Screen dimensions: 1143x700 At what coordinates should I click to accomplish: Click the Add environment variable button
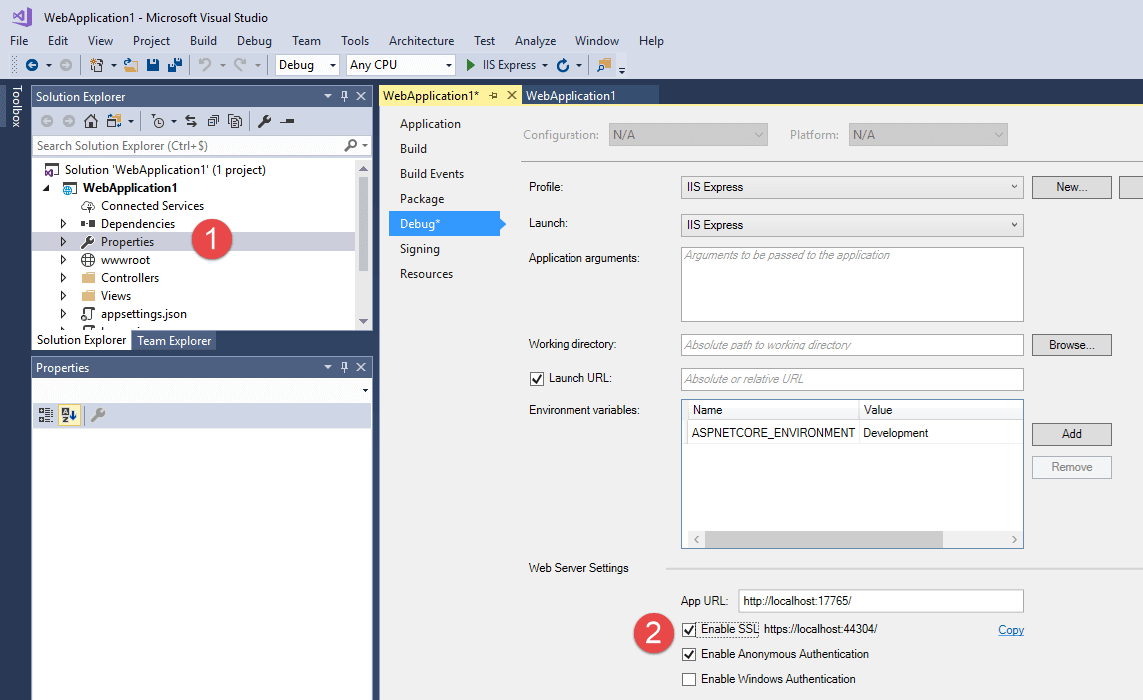click(x=1071, y=434)
